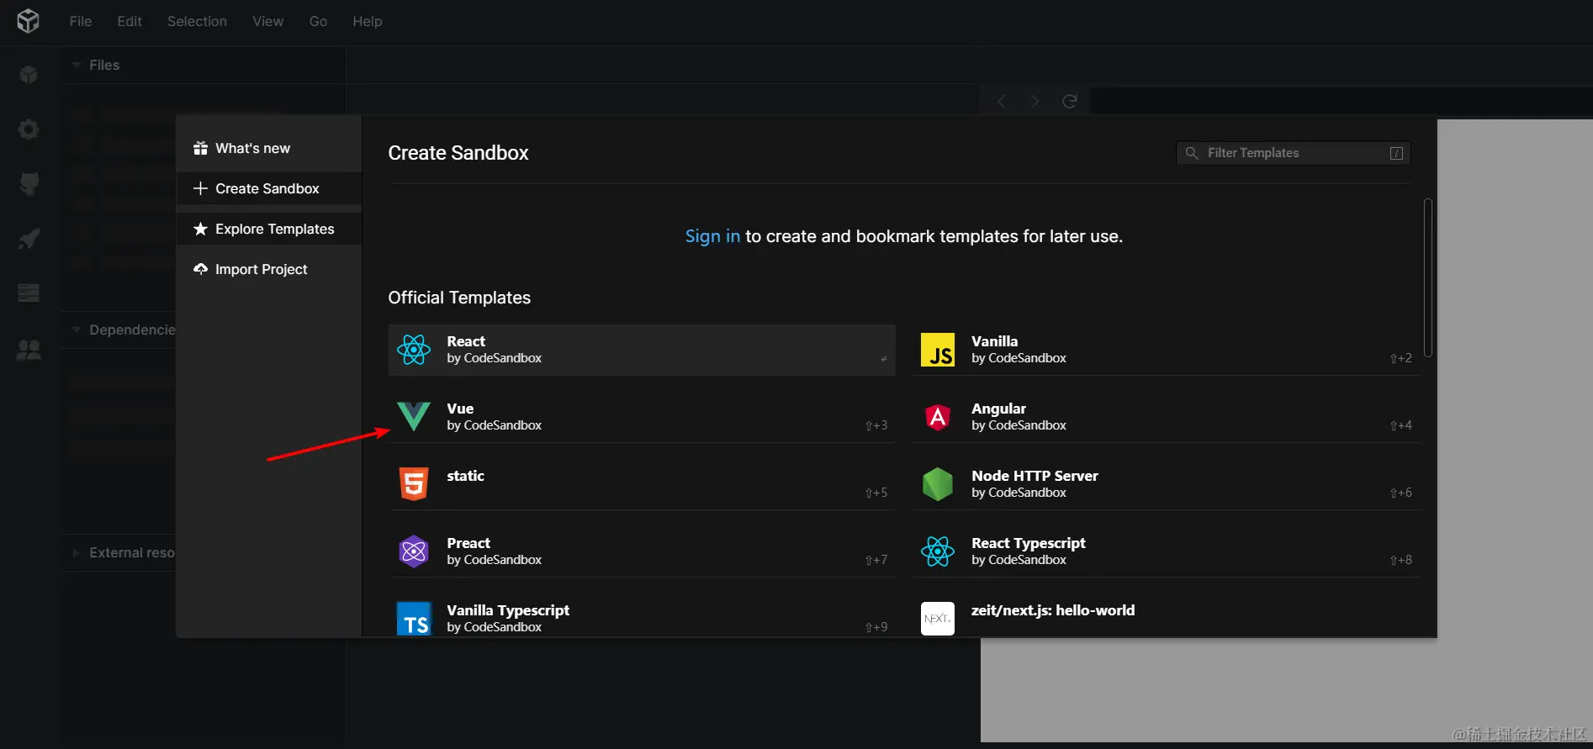Expand the External resources section
1593x749 pixels.
pos(77,552)
